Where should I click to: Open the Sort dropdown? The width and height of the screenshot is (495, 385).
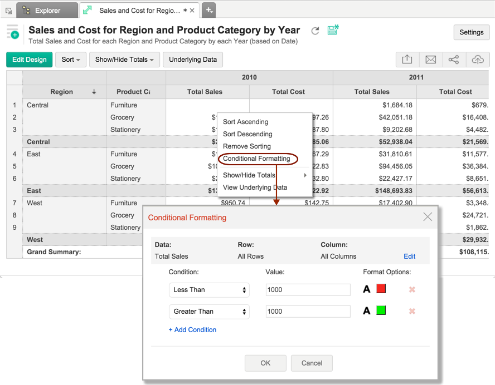71,60
